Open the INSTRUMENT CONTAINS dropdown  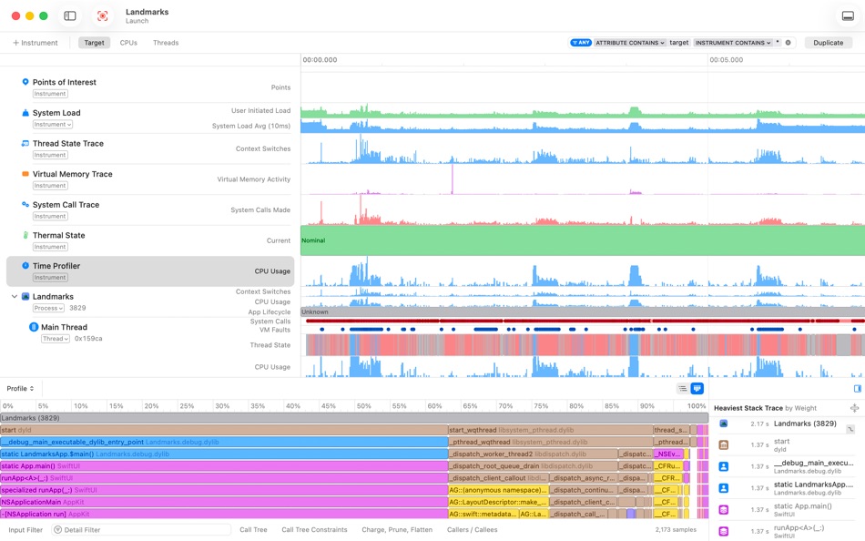(733, 43)
